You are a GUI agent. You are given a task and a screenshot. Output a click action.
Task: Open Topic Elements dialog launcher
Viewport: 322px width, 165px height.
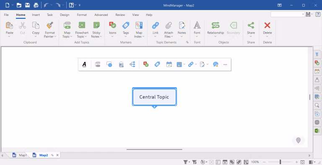(x=187, y=42)
